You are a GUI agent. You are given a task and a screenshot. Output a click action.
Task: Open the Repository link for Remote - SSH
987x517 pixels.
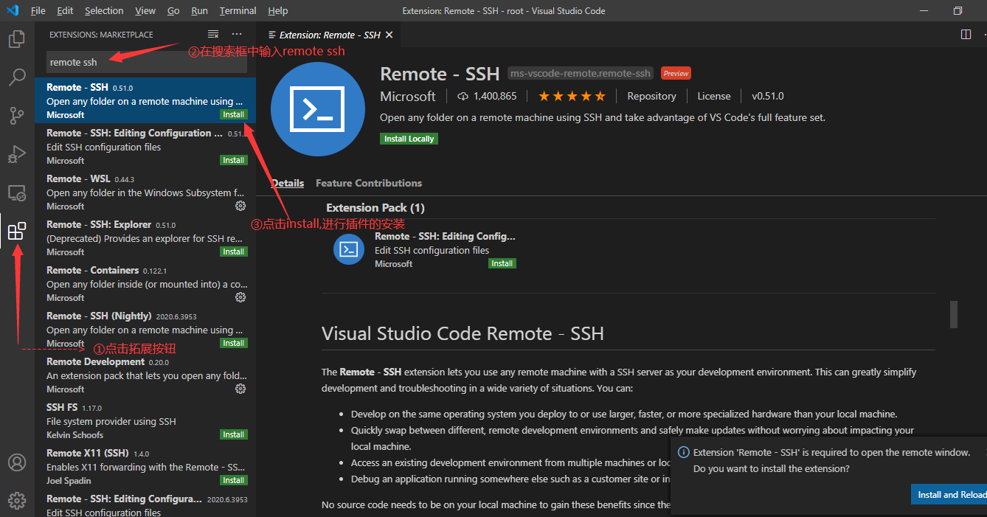(x=651, y=95)
